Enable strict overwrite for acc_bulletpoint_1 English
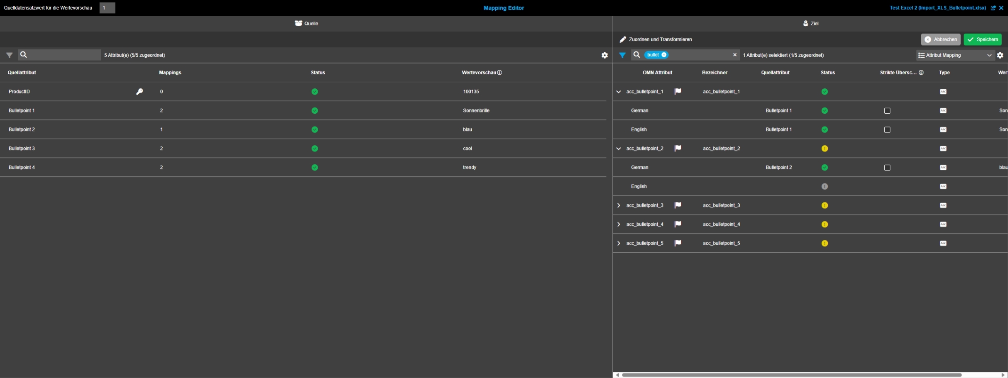The width and height of the screenshot is (1008, 378). (887, 130)
